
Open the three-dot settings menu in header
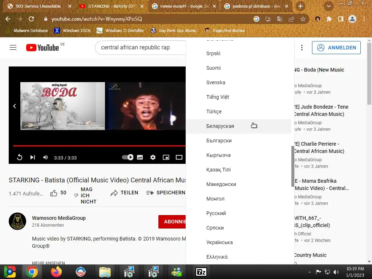pyautogui.click(x=302, y=48)
